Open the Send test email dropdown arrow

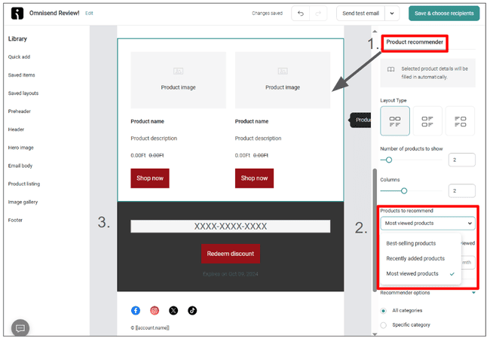392,14
